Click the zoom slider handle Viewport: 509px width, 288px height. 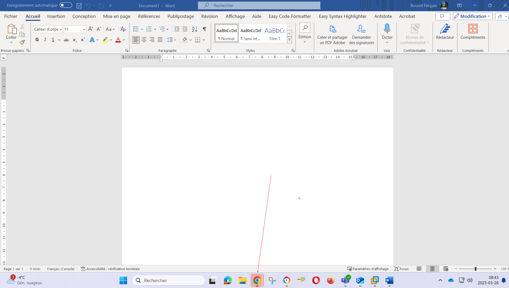pos(476,269)
